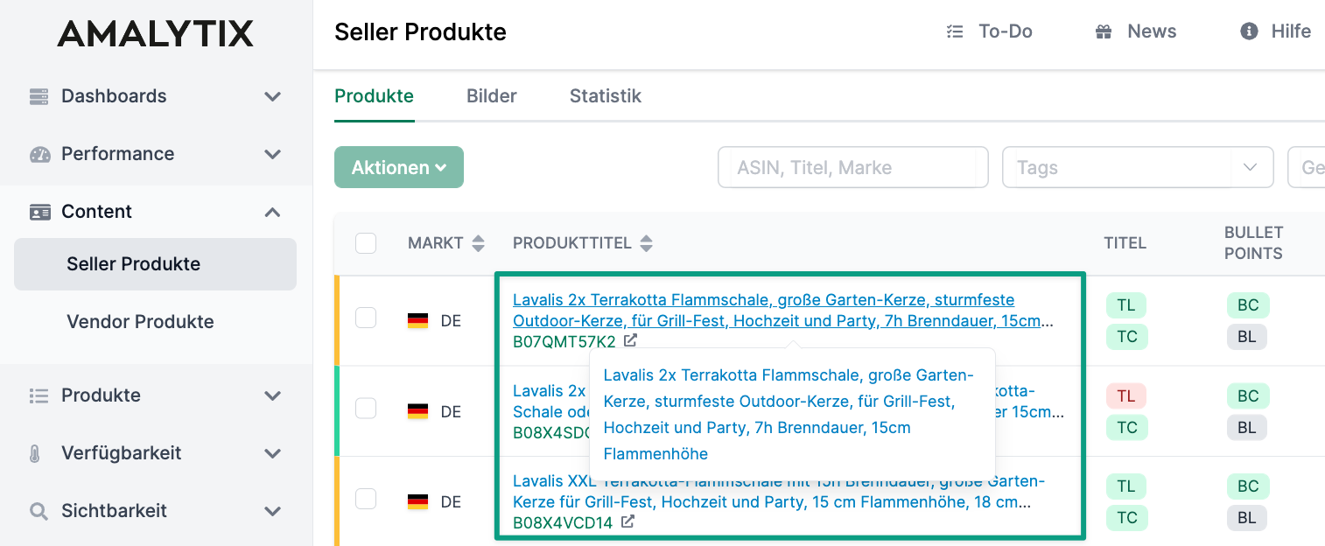Click ASIN B08X4VCD14 text
This screenshot has width=1325, height=546.
(563, 523)
